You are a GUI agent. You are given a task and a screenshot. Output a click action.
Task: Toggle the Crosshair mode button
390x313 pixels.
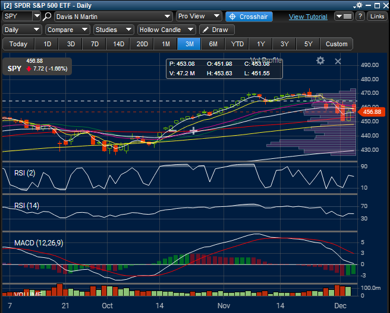(x=249, y=17)
